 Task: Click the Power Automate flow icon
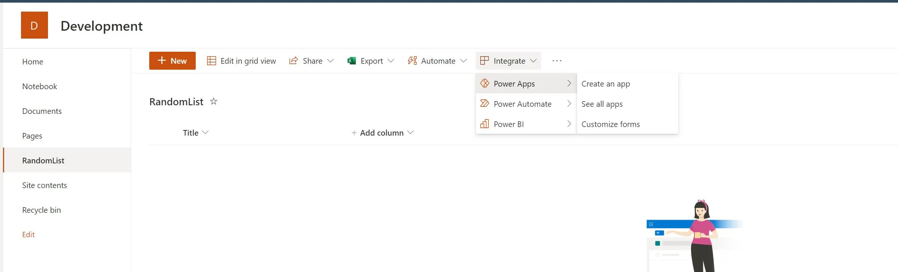(x=485, y=104)
